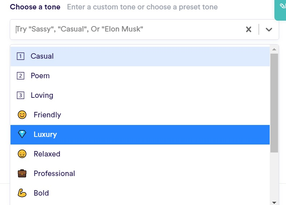286x205 pixels.
Task: Select the Friendly tone option
Action: click(x=47, y=115)
